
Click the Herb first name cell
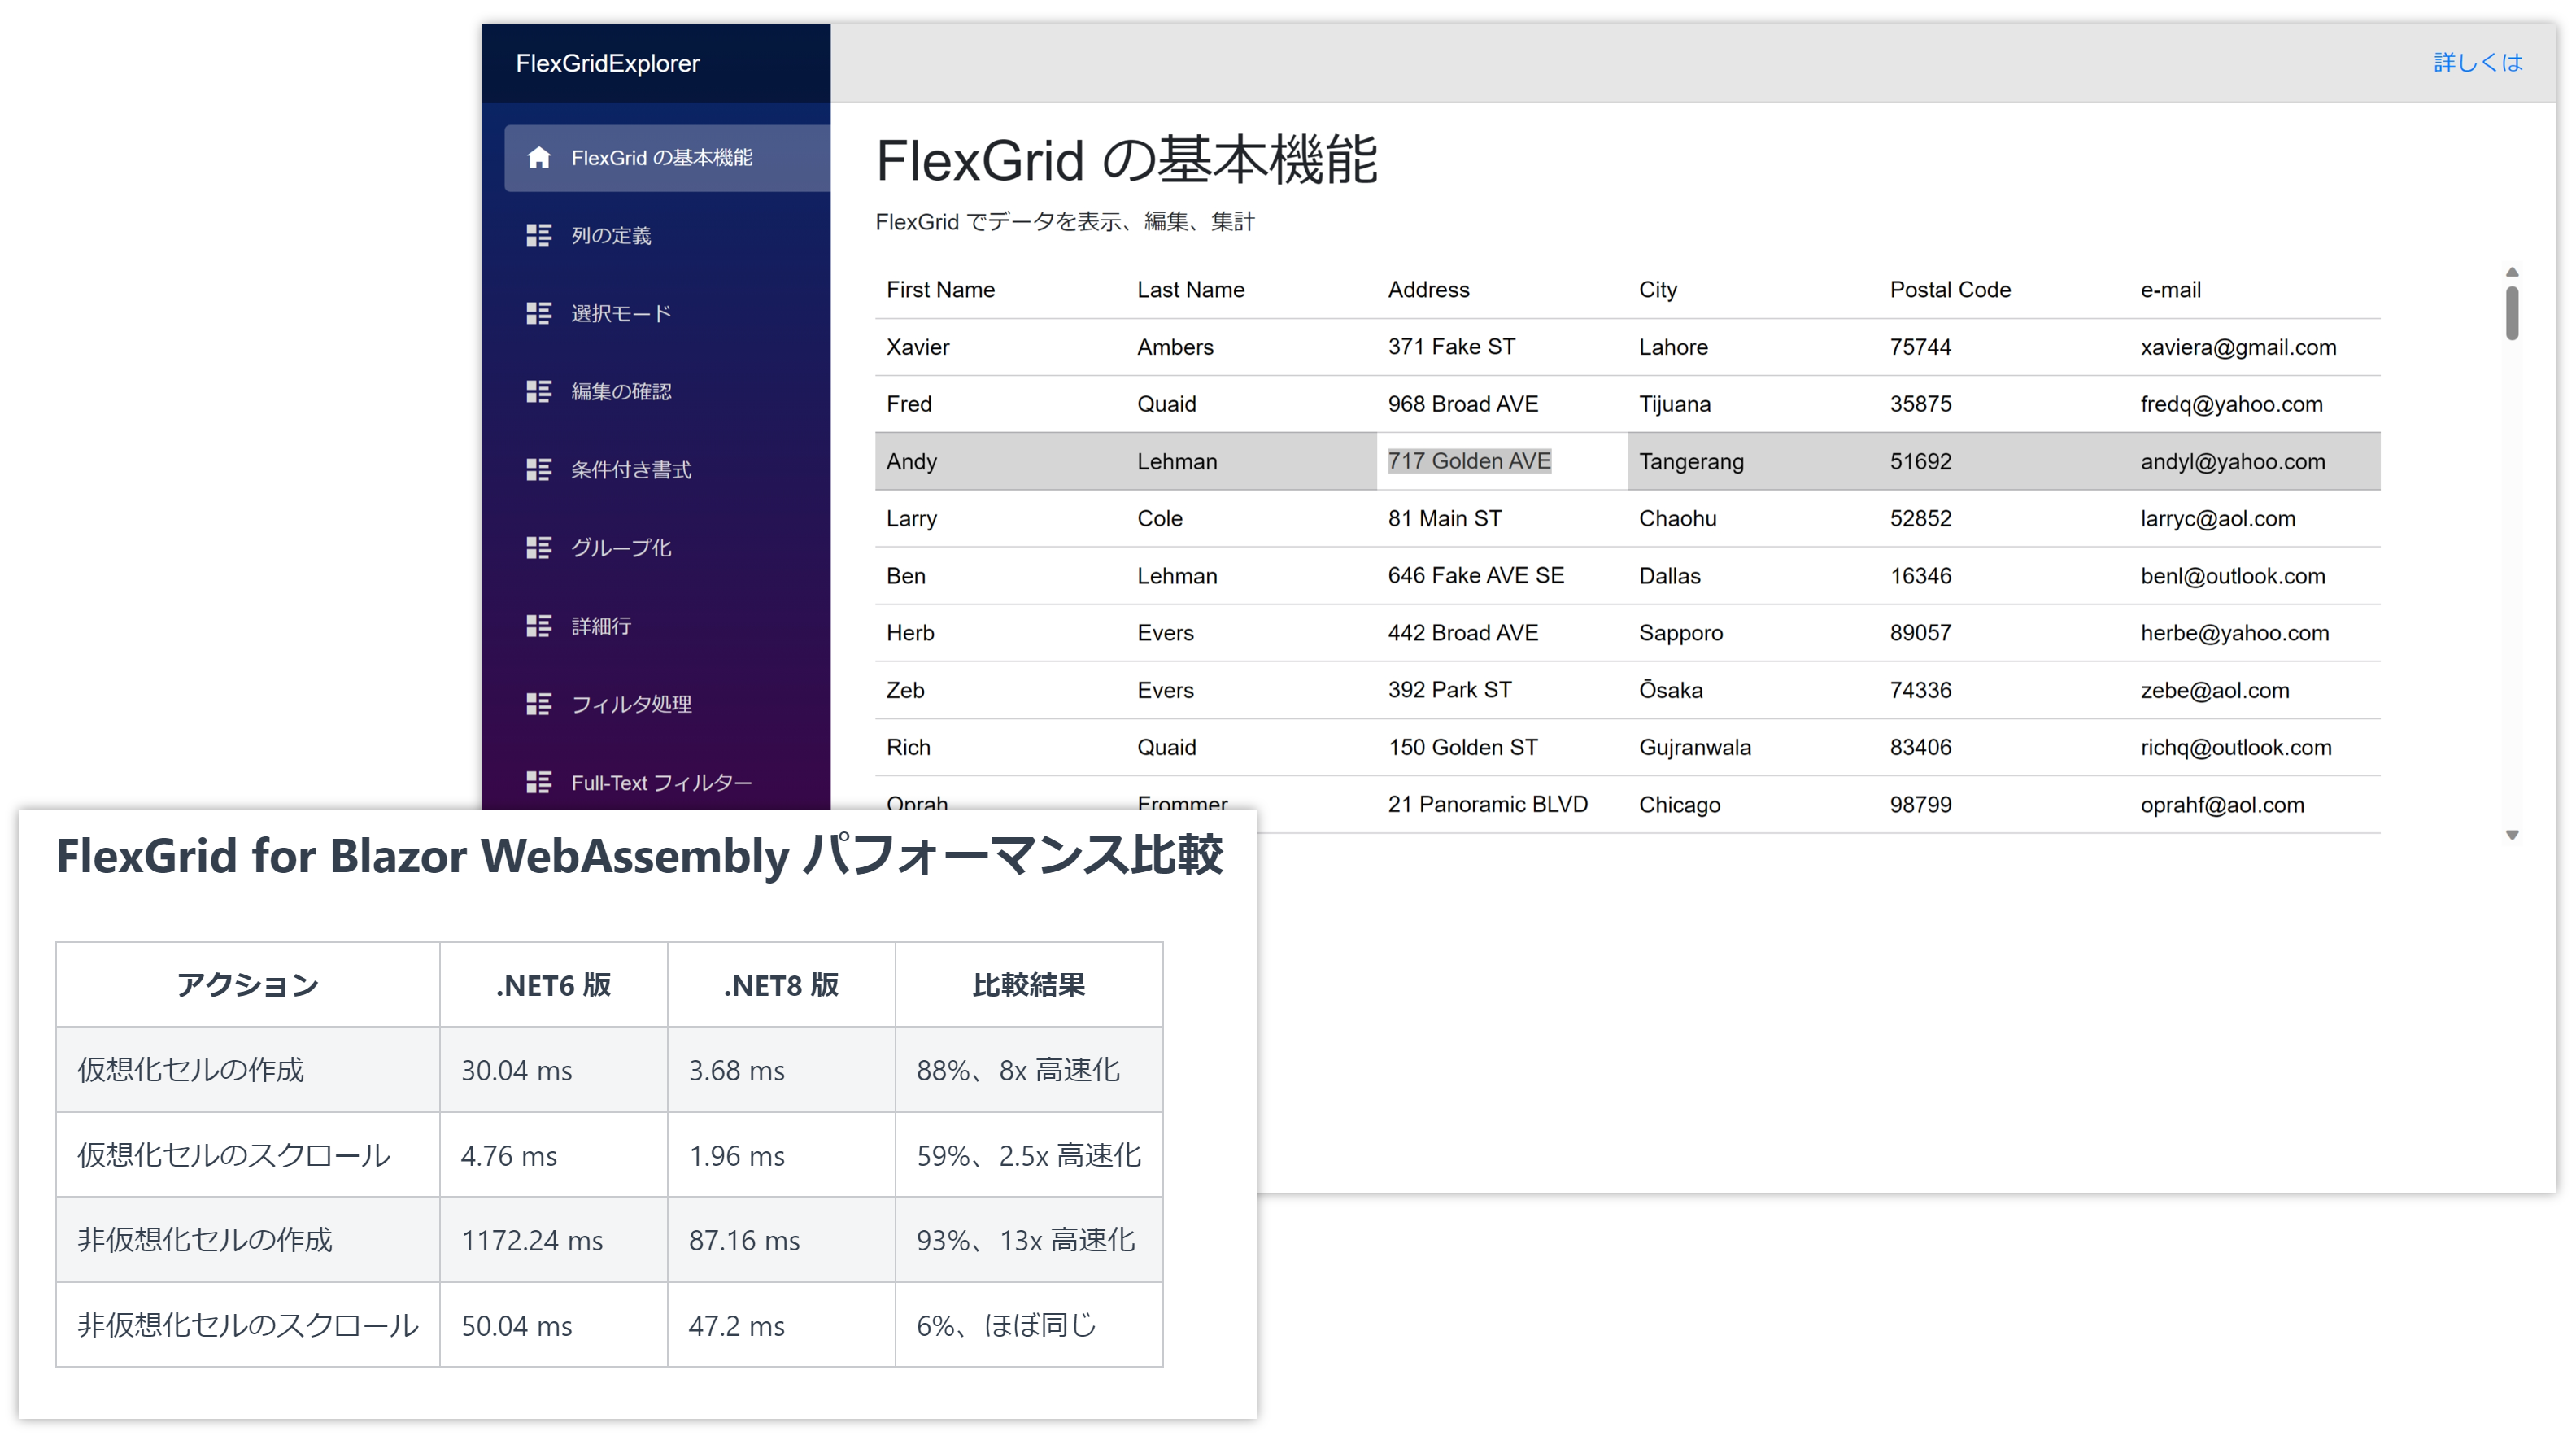pyautogui.click(x=1000, y=633)
